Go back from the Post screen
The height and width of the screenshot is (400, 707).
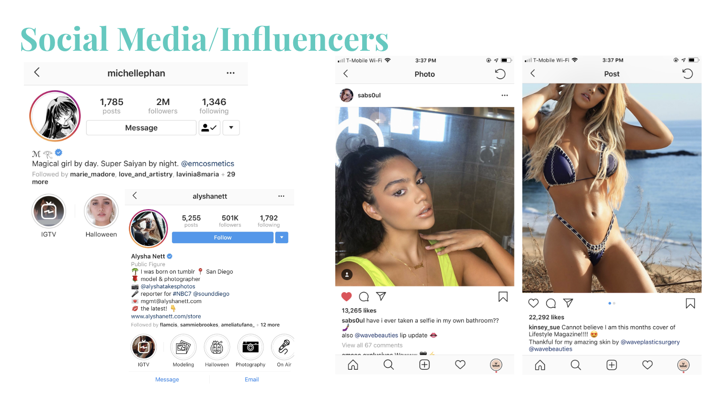tap(533, 73)
